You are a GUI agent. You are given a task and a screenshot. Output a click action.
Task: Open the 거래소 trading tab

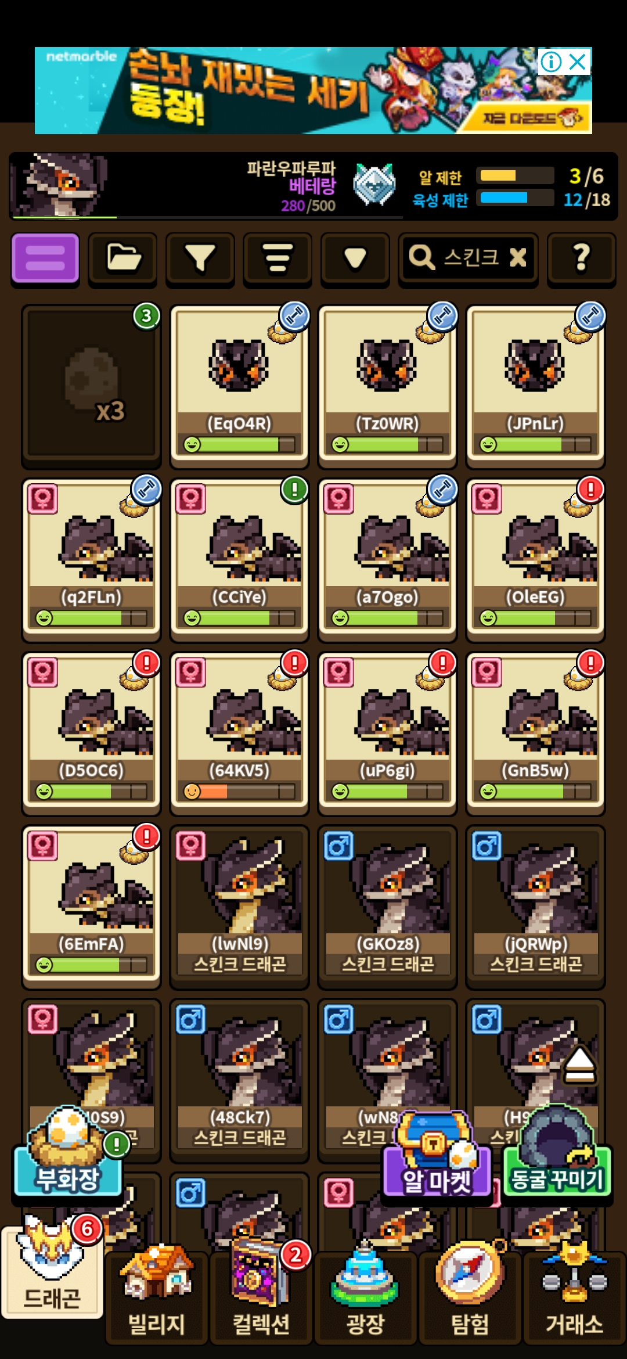pos(575,1296)
